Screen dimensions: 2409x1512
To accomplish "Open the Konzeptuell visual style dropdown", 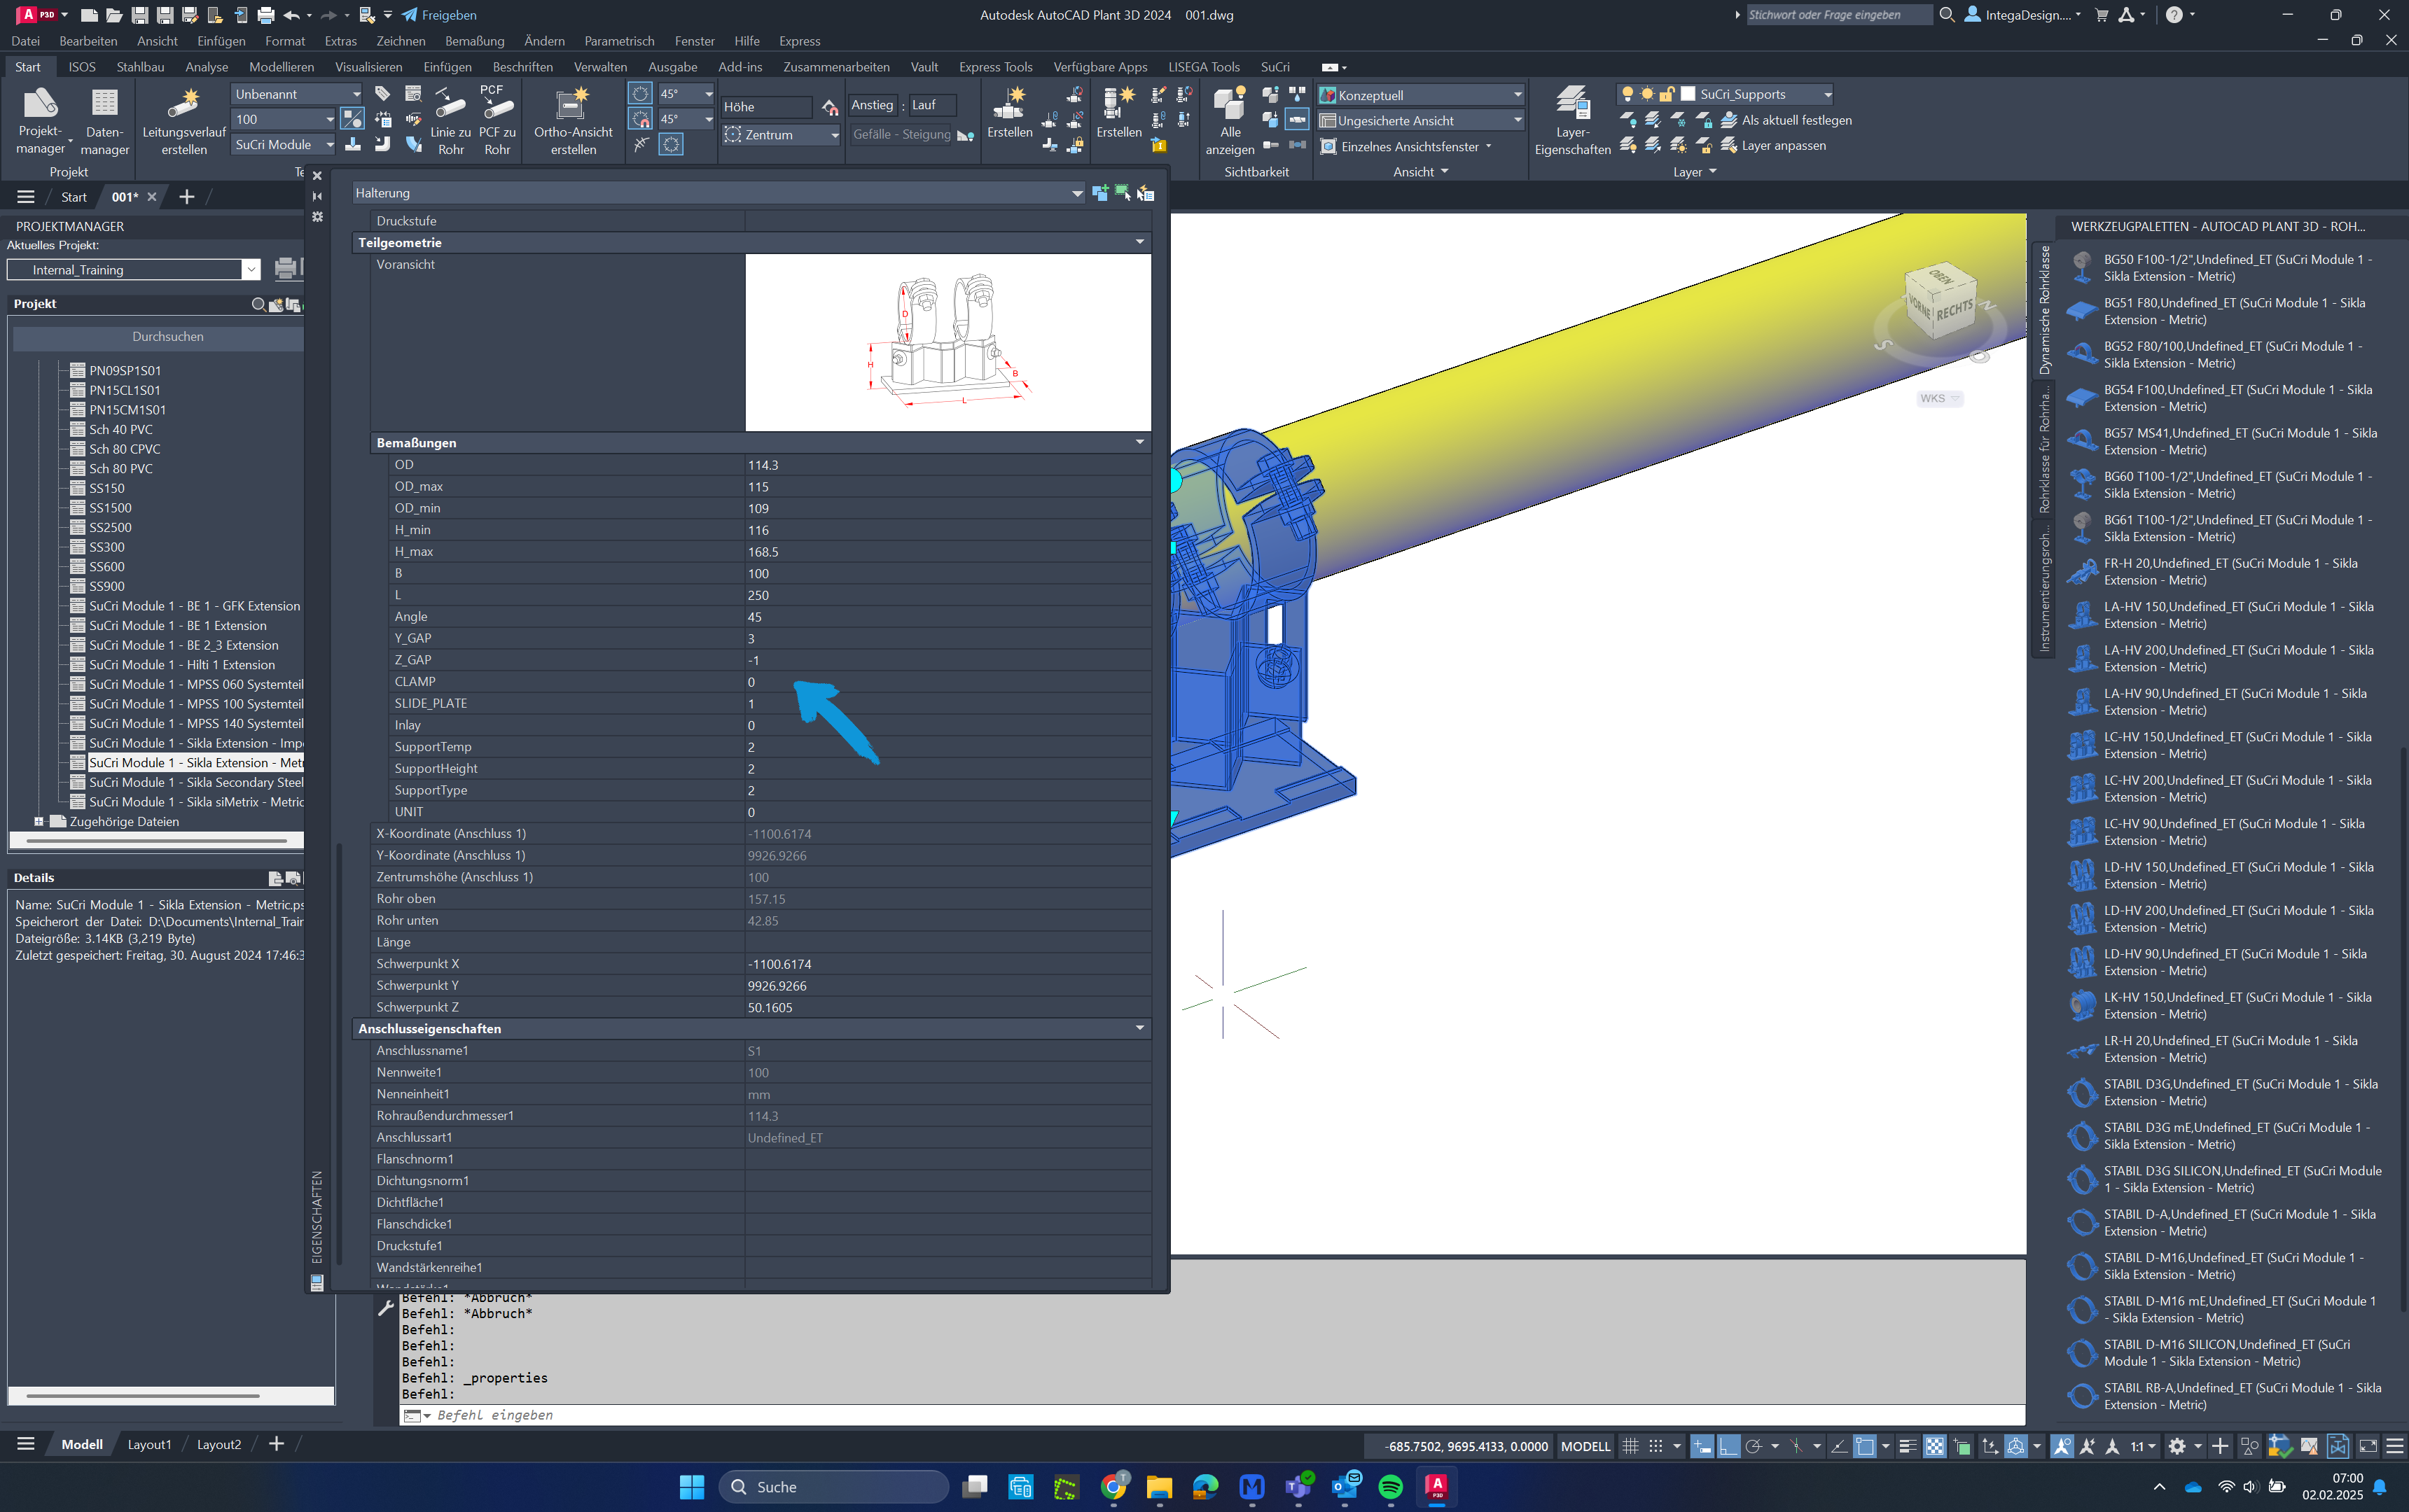I will [x=1421, y=95].
